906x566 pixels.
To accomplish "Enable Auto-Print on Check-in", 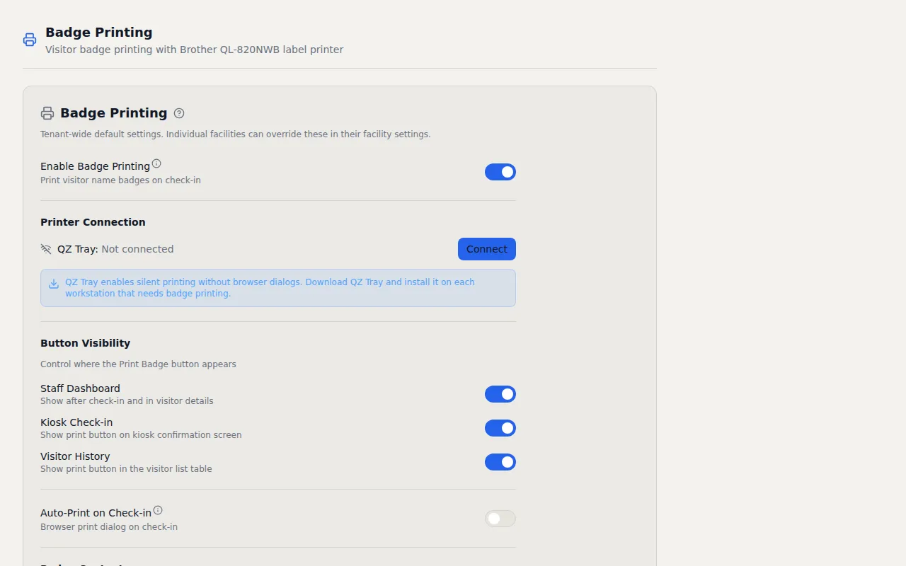I will click(x=500, y=519).
